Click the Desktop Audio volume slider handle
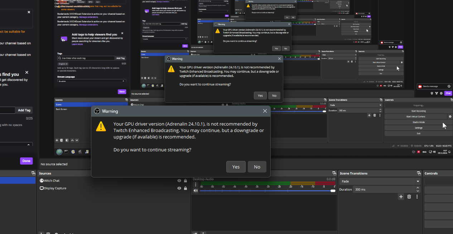This screenshot has height=234, width=453. [x=333, y=191]
